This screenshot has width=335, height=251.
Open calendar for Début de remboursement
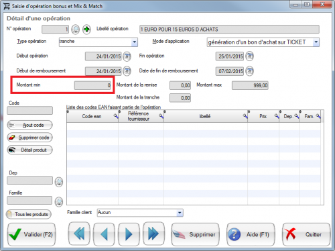pyautogui.click(x=127, y=71)
